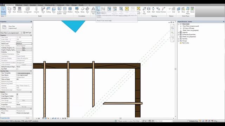The image size is (225, 126).
Task: Activate the Window tool
Action: tap(20, 10)
